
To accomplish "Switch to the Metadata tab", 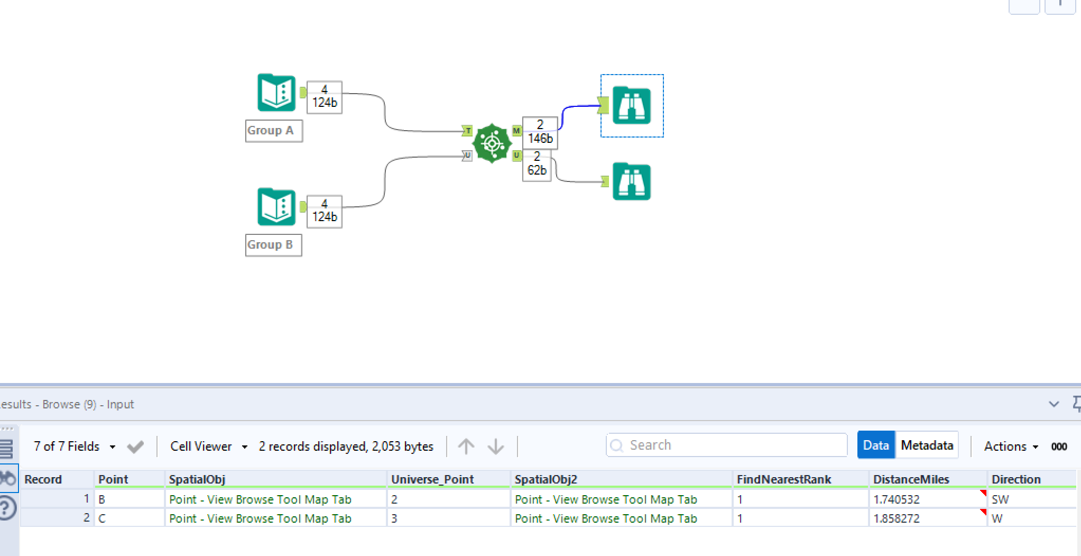I will click(x=927, y=445).
